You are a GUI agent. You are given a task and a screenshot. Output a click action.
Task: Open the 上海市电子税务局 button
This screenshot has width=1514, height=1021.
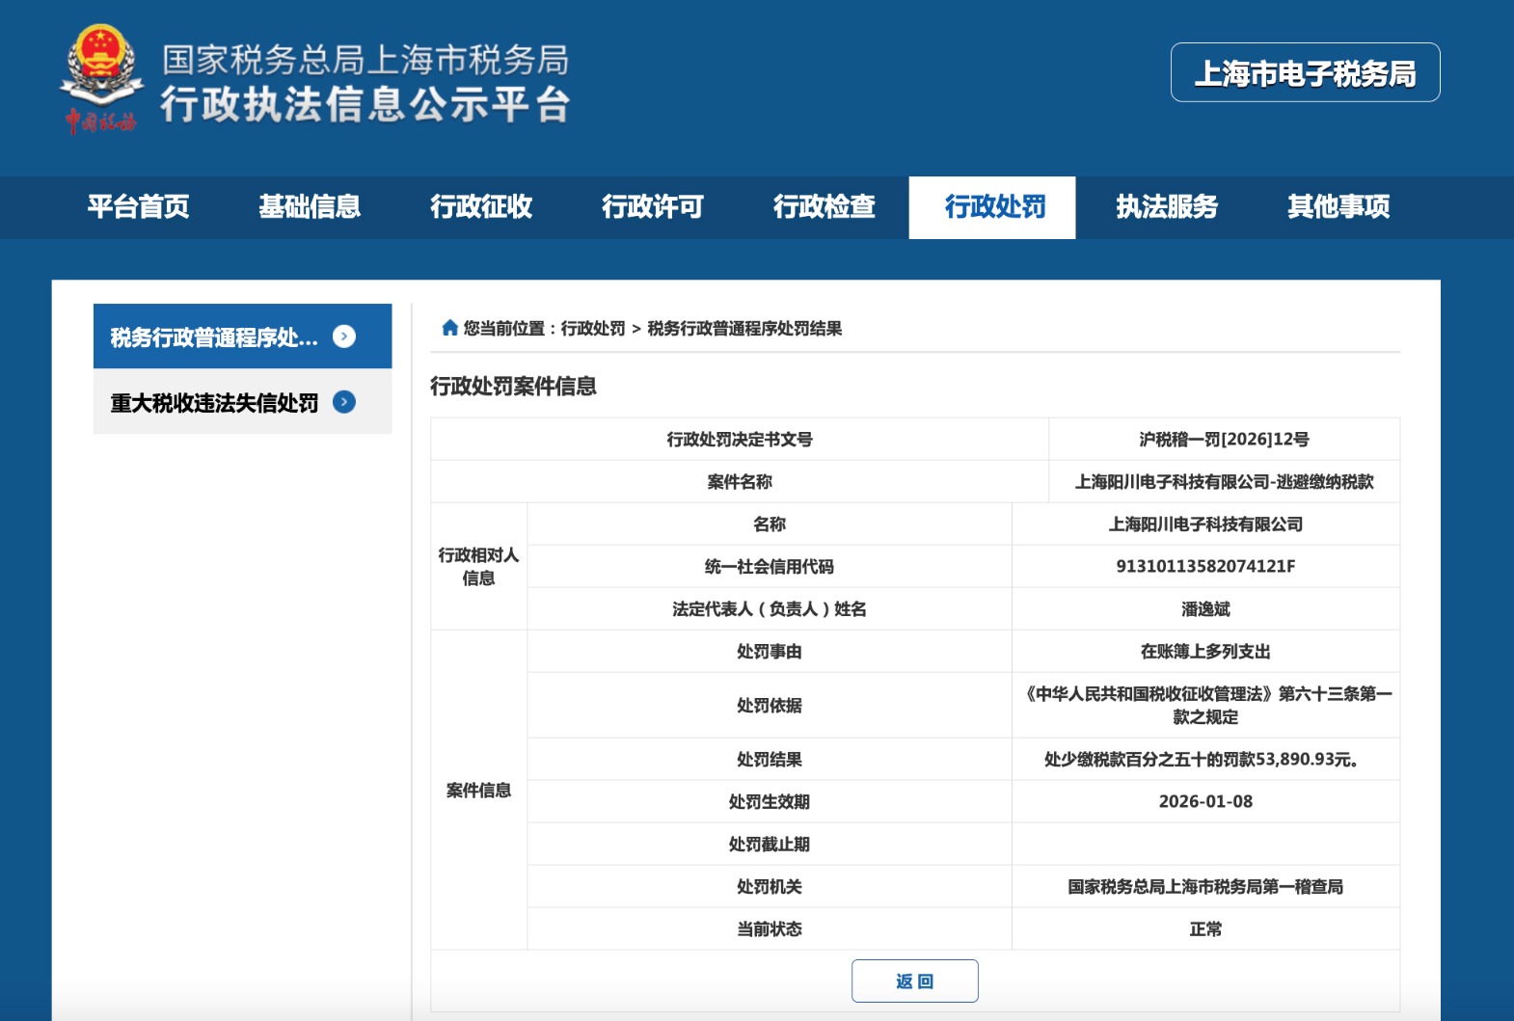[x=1305, y=73]
